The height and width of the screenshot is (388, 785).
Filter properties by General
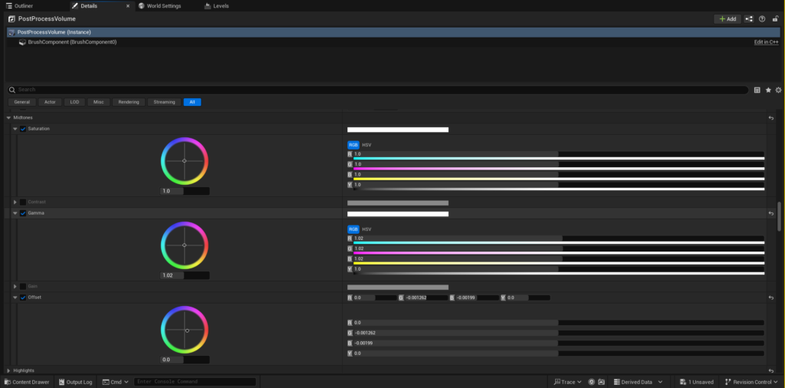click(22, 102)
